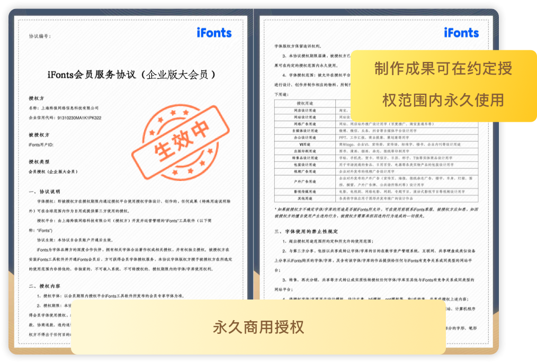The height and width of the screenshot is (363, 537).
Task: Click the 办公设计用途 table row
Action: tap(376, 138)
